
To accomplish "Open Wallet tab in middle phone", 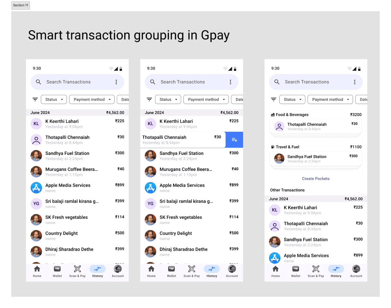I will [171, 271].
